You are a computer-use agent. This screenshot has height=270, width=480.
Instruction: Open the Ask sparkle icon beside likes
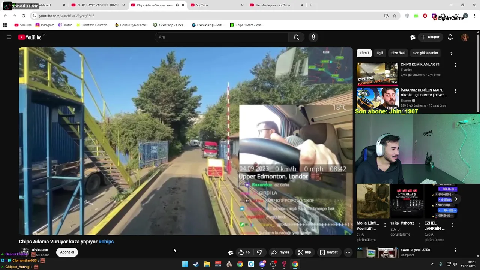pyautogui.click(x=231, y=252)
